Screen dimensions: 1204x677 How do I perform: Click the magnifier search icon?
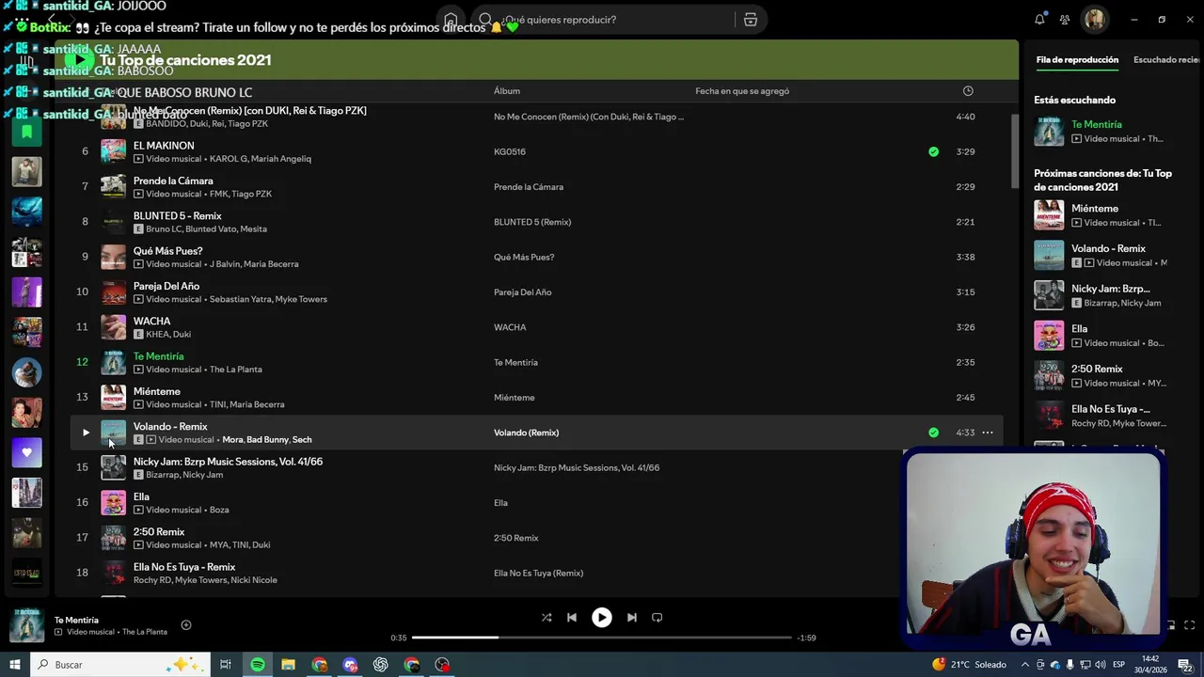485,20
